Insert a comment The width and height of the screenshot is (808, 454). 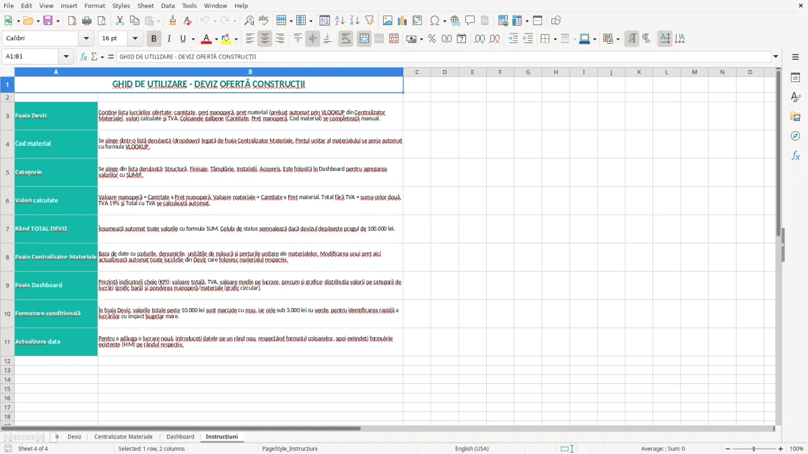click(470, 21)
